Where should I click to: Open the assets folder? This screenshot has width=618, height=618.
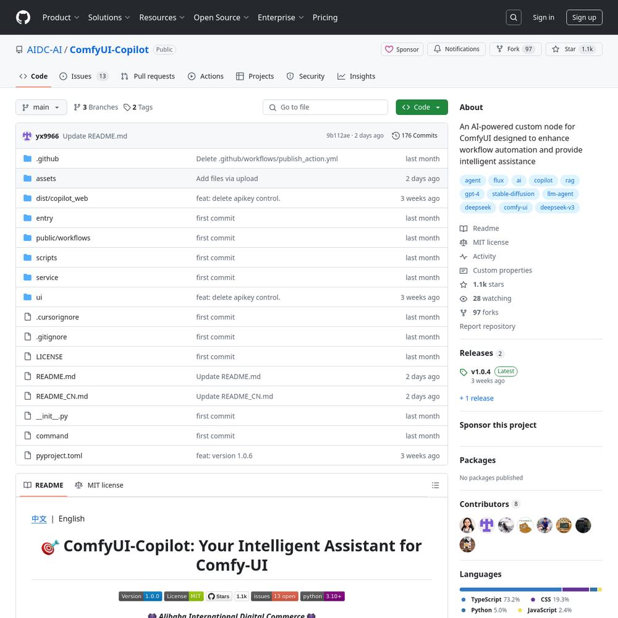pos(46,179)
